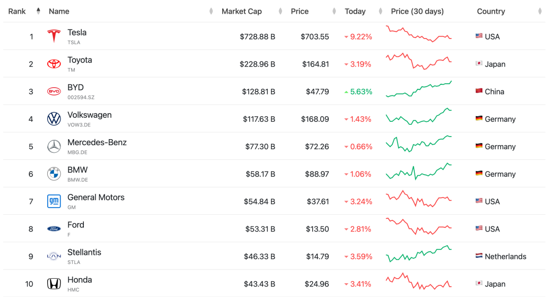Click the Volkswagen logo icon

coord(54,119)
